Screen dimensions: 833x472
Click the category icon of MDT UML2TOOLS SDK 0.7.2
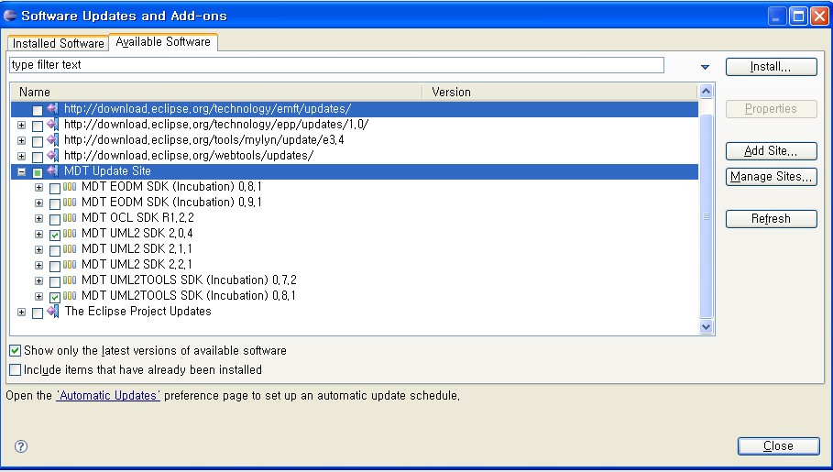point(70,280)
